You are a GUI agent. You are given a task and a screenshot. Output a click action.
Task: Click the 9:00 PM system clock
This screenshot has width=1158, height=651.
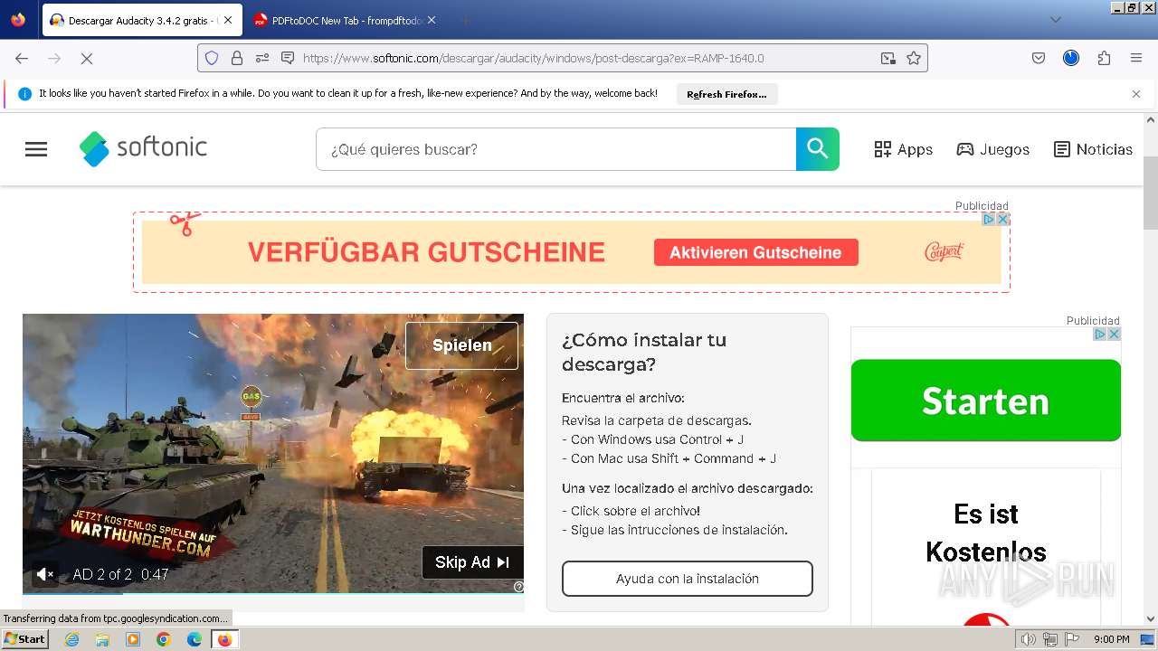coord(1112,639)
